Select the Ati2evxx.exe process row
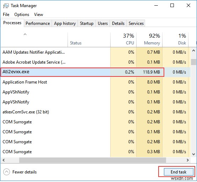This screenshot has width=197, height=182. [x=96, y=72]
